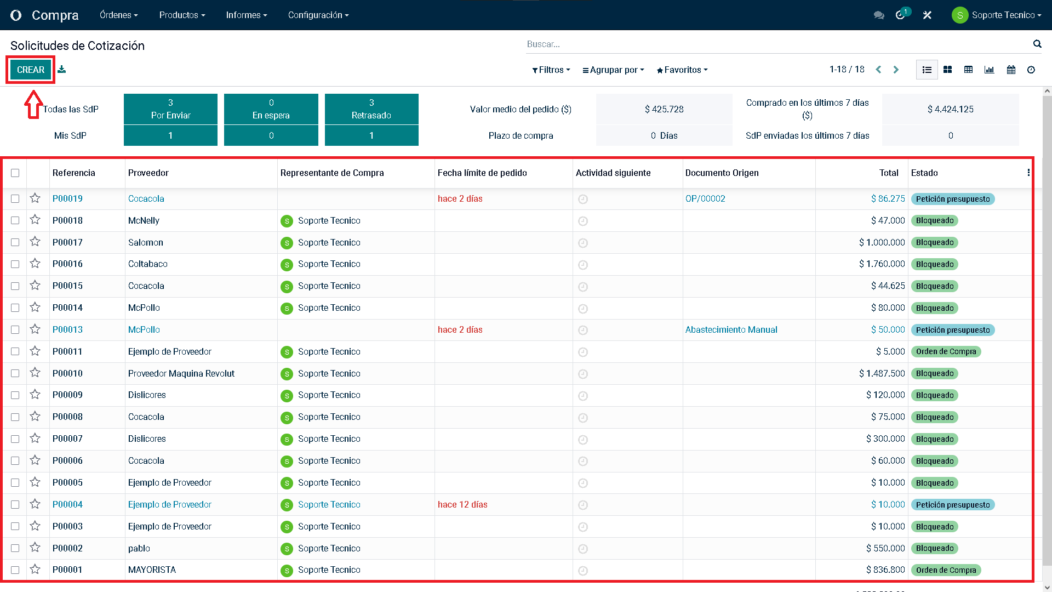
Task: Check the select-all checkbox in table header
Action: pos(15,173)
